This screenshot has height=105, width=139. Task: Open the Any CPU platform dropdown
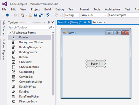[94, 15]
